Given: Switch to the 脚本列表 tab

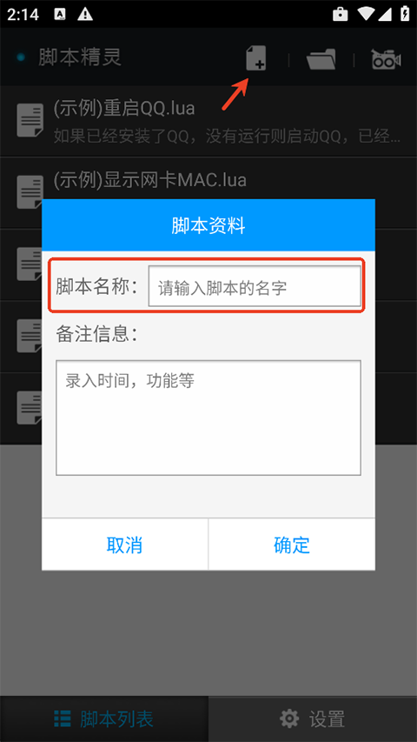Looking at the screenshot, I should click(x=104, y=719).
